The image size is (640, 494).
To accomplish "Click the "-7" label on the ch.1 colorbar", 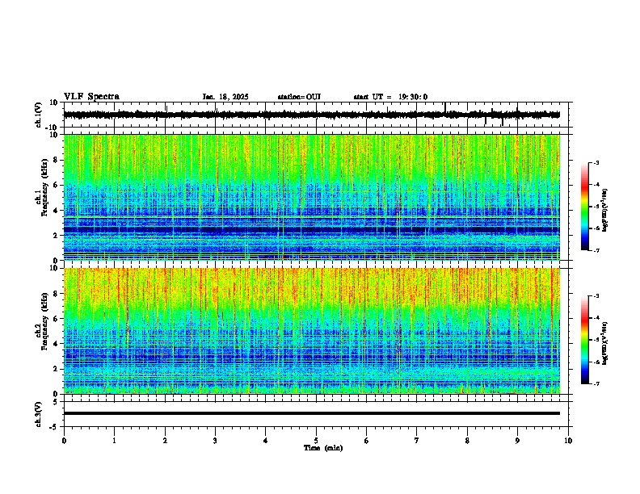I will [596, 250].
